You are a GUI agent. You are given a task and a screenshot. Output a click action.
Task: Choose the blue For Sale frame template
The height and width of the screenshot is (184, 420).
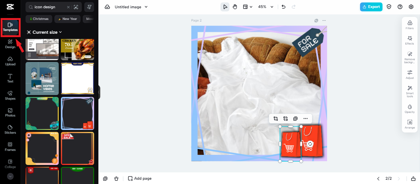click(x=77, y=113)
